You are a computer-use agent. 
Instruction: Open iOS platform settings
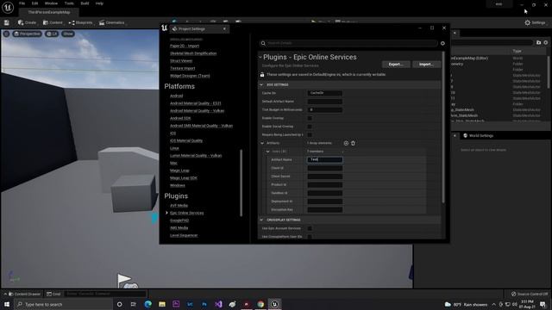[172, 133]
